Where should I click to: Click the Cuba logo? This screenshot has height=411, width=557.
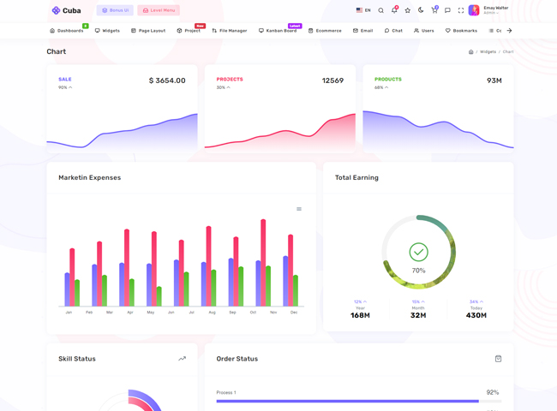(x=66, y=10)
